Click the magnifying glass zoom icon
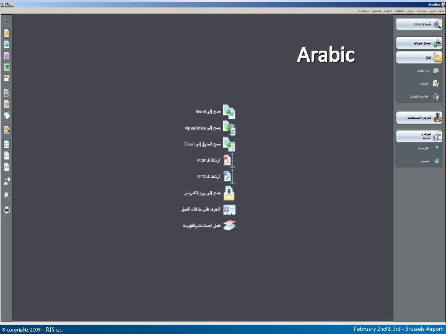This screenshot has height=334, width=446. point(7,195)
